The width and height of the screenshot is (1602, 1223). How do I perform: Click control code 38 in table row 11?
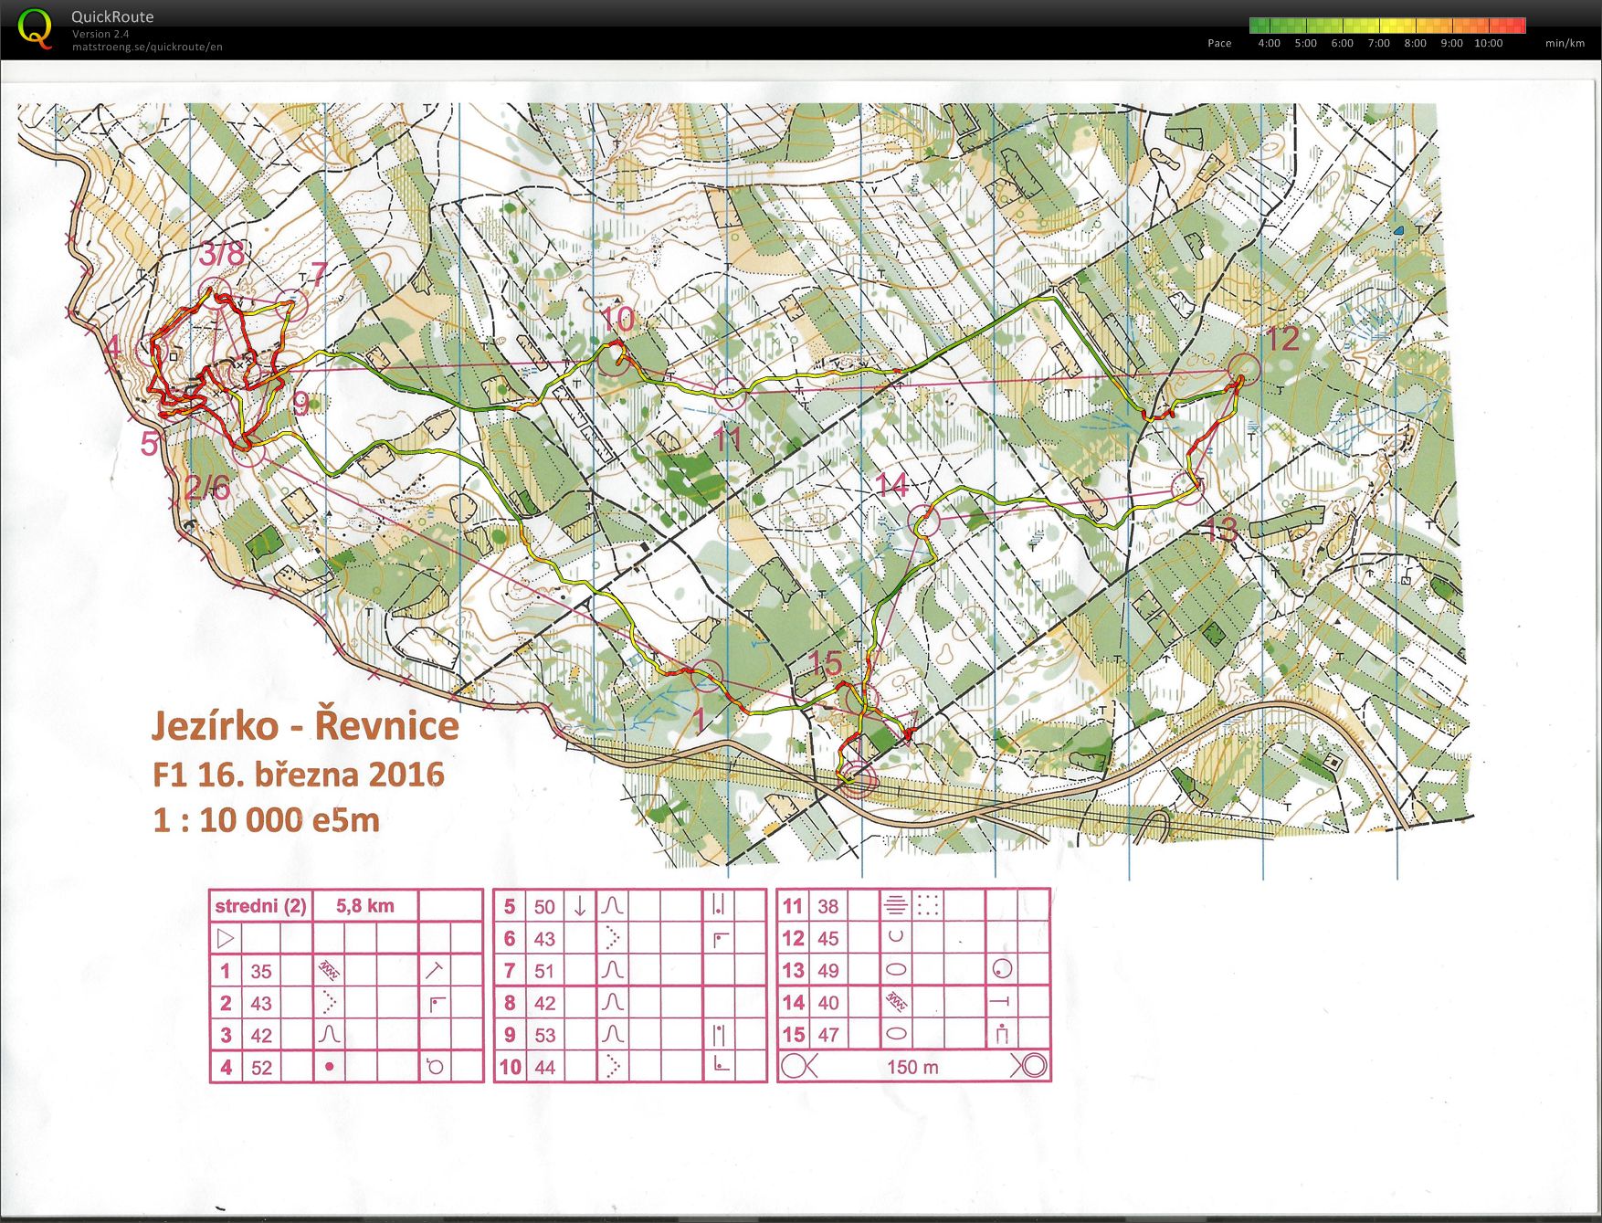tap(827, 906)
